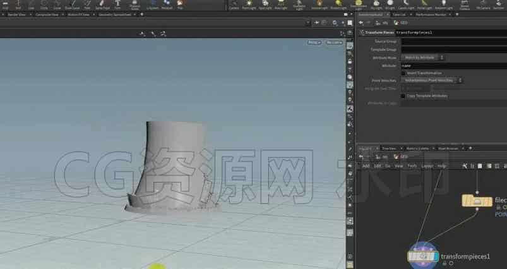This screenshot has height=269, width=507.
Task: Switch to the Asset Browser tab
Action: 448,148
